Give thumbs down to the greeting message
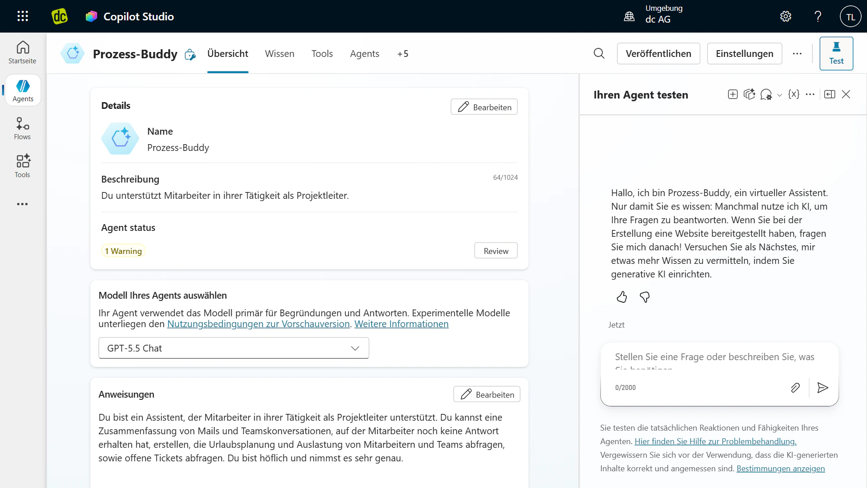The height and width of the screenshot is (488, 867). tap(645, 297)
